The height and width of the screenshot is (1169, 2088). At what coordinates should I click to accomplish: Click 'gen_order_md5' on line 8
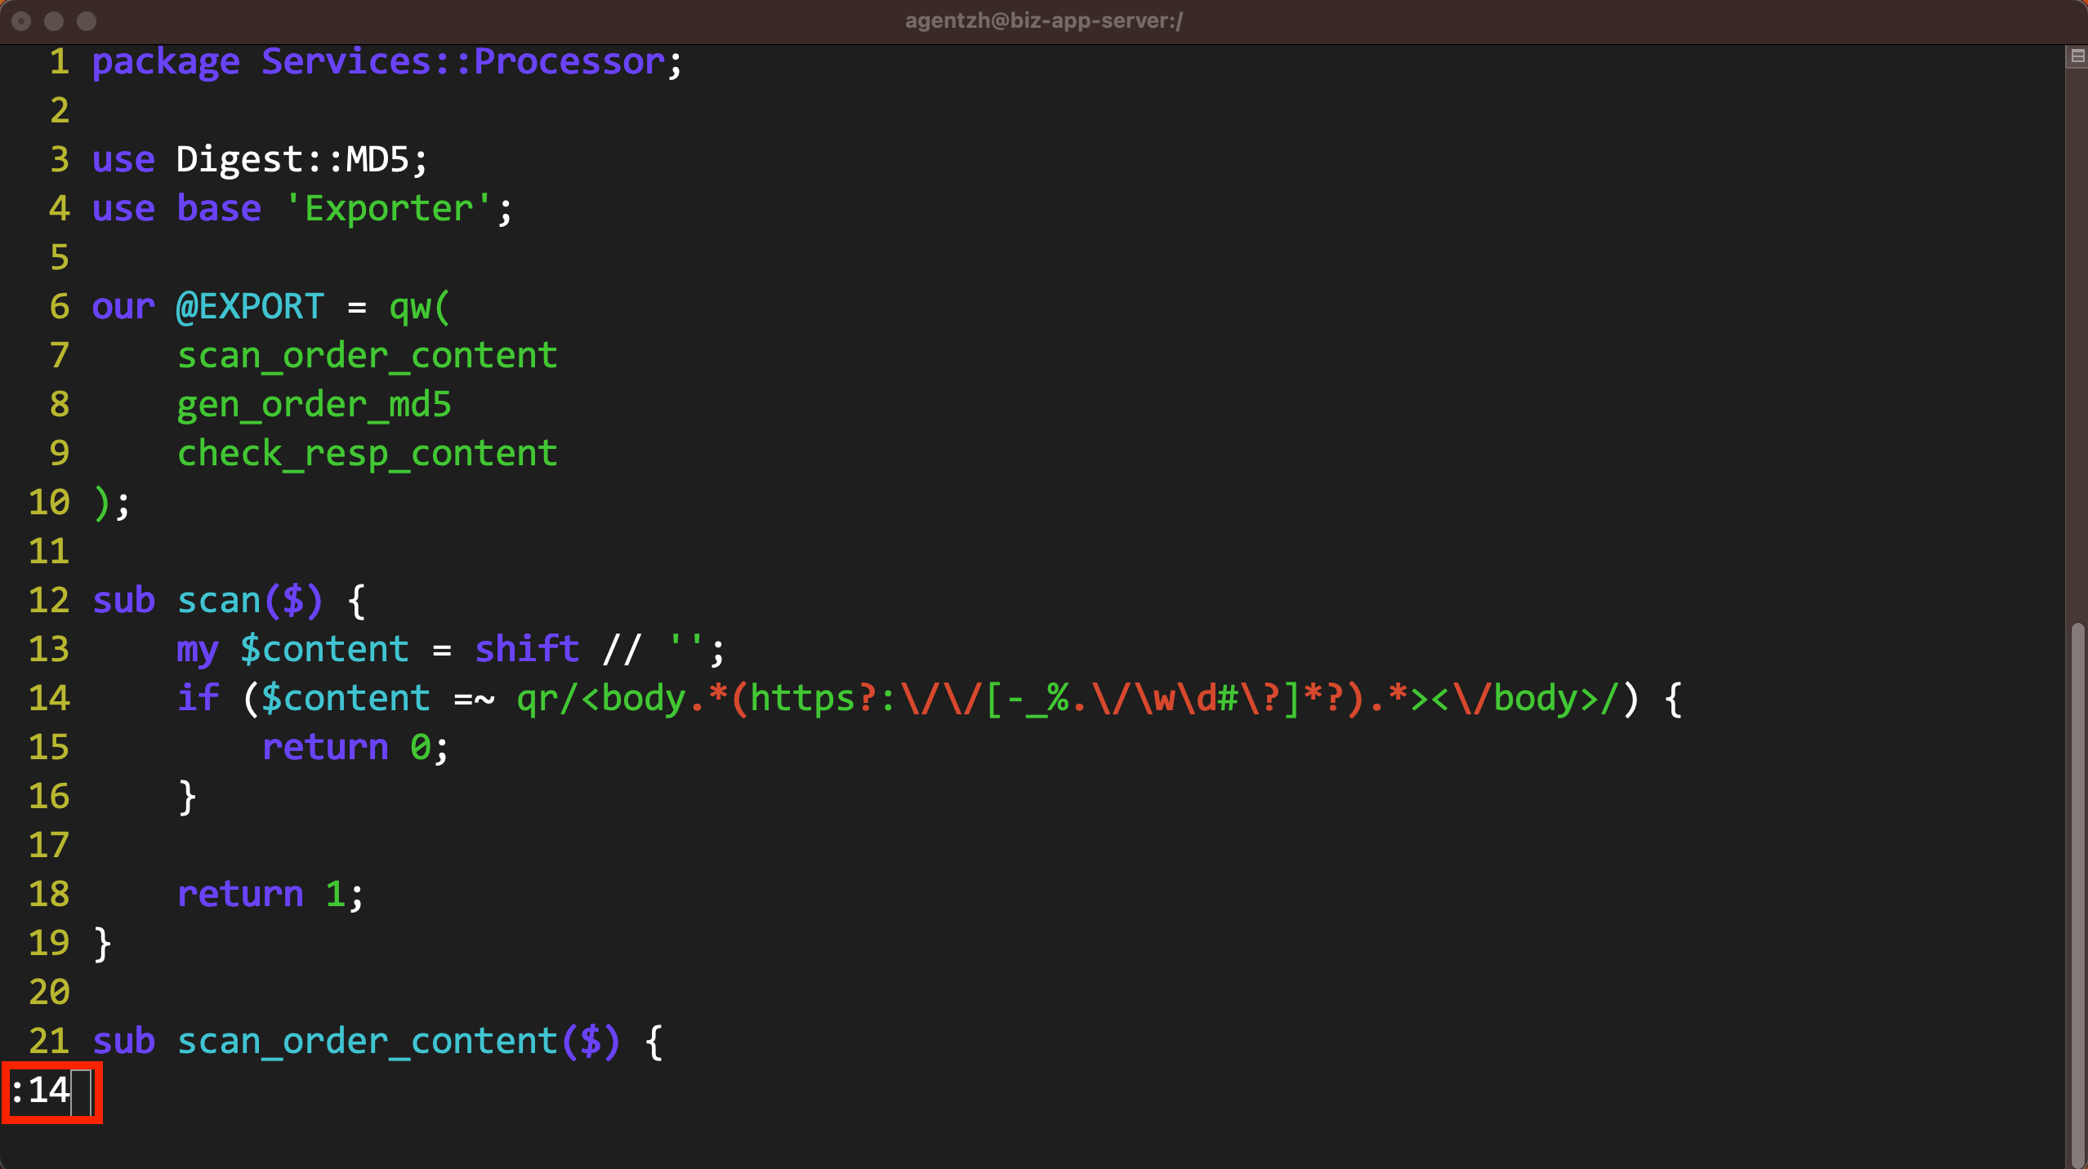tap(314, 405)
